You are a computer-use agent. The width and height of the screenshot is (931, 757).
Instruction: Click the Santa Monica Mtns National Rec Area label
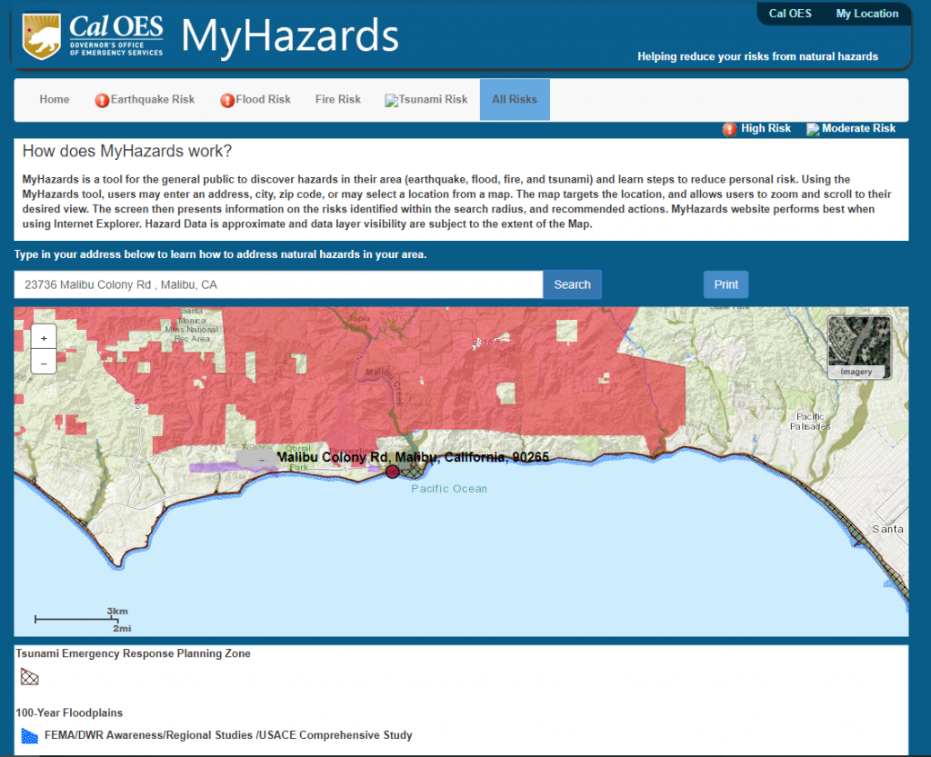click(192, 324)
